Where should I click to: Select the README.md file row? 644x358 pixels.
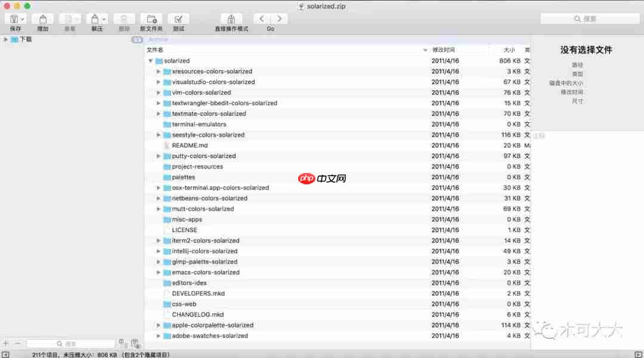click(338, 146)
